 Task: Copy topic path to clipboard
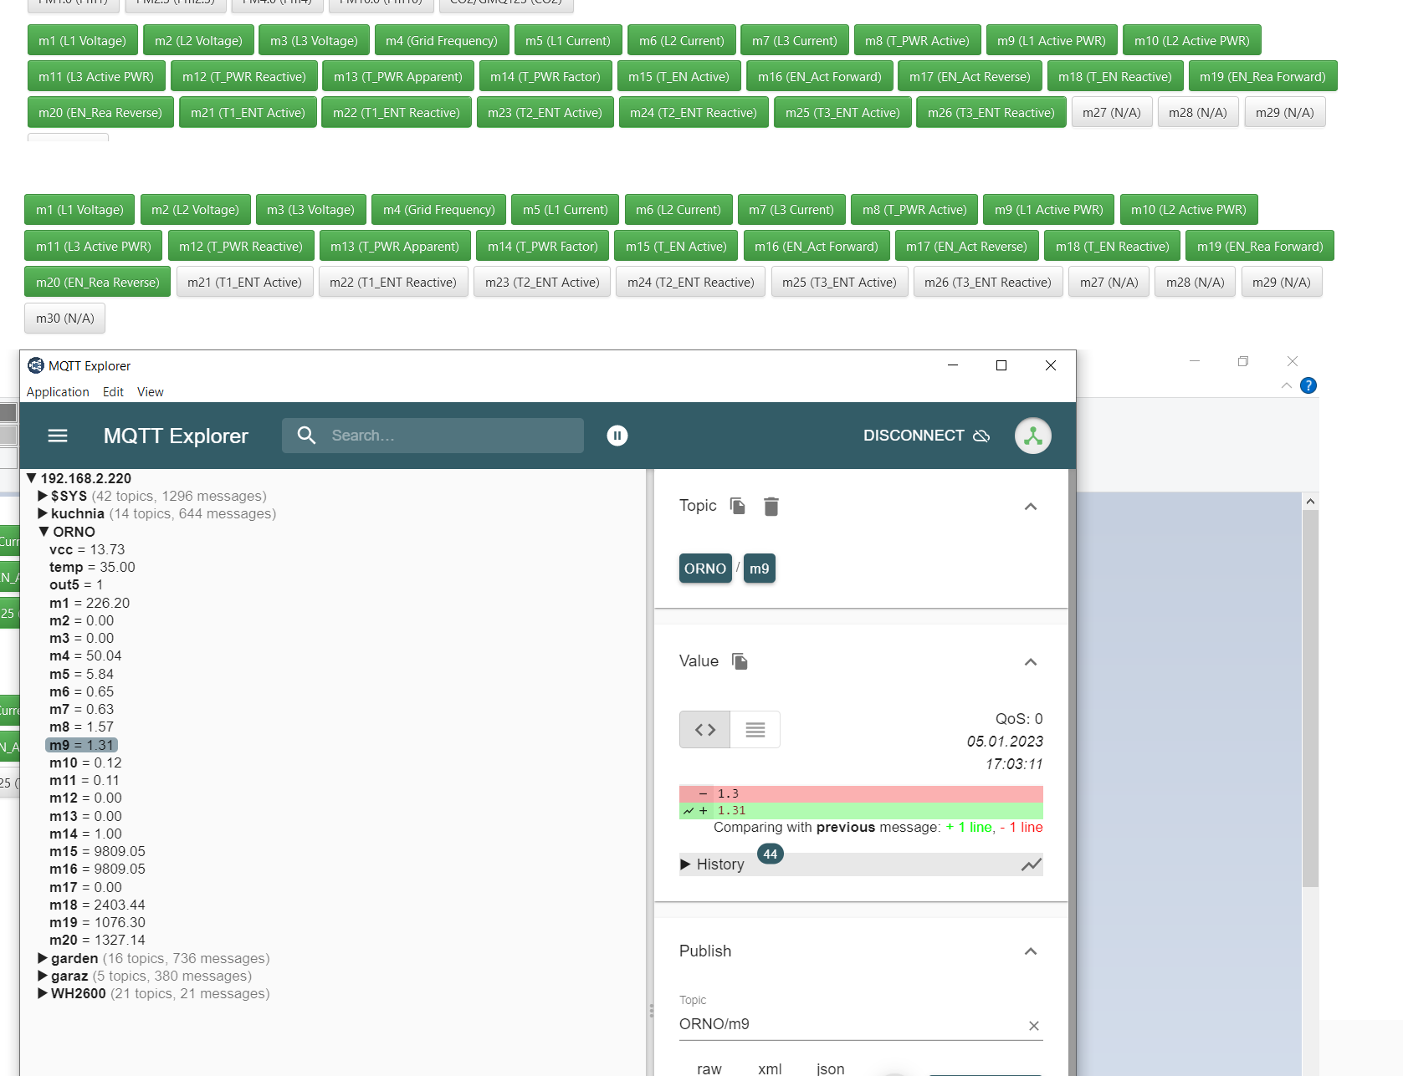pyautogui.click(x=737, y=506)
